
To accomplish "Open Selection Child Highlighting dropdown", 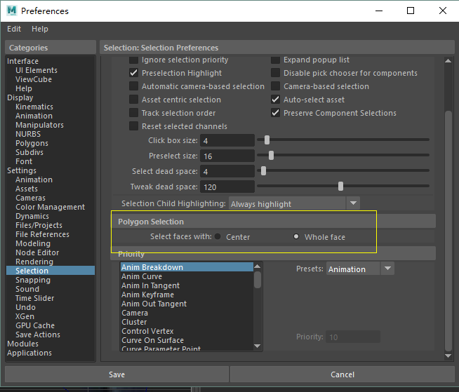I will pyautogui.click(x=294, y=203).
